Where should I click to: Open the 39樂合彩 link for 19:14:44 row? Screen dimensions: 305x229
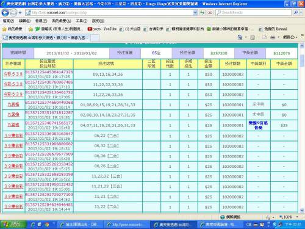pos(13,206)
